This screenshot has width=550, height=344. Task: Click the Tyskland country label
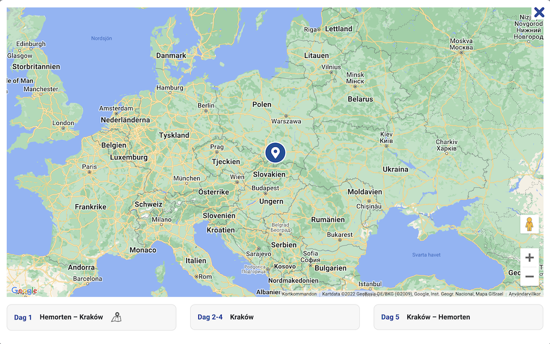tap(174, 135)
